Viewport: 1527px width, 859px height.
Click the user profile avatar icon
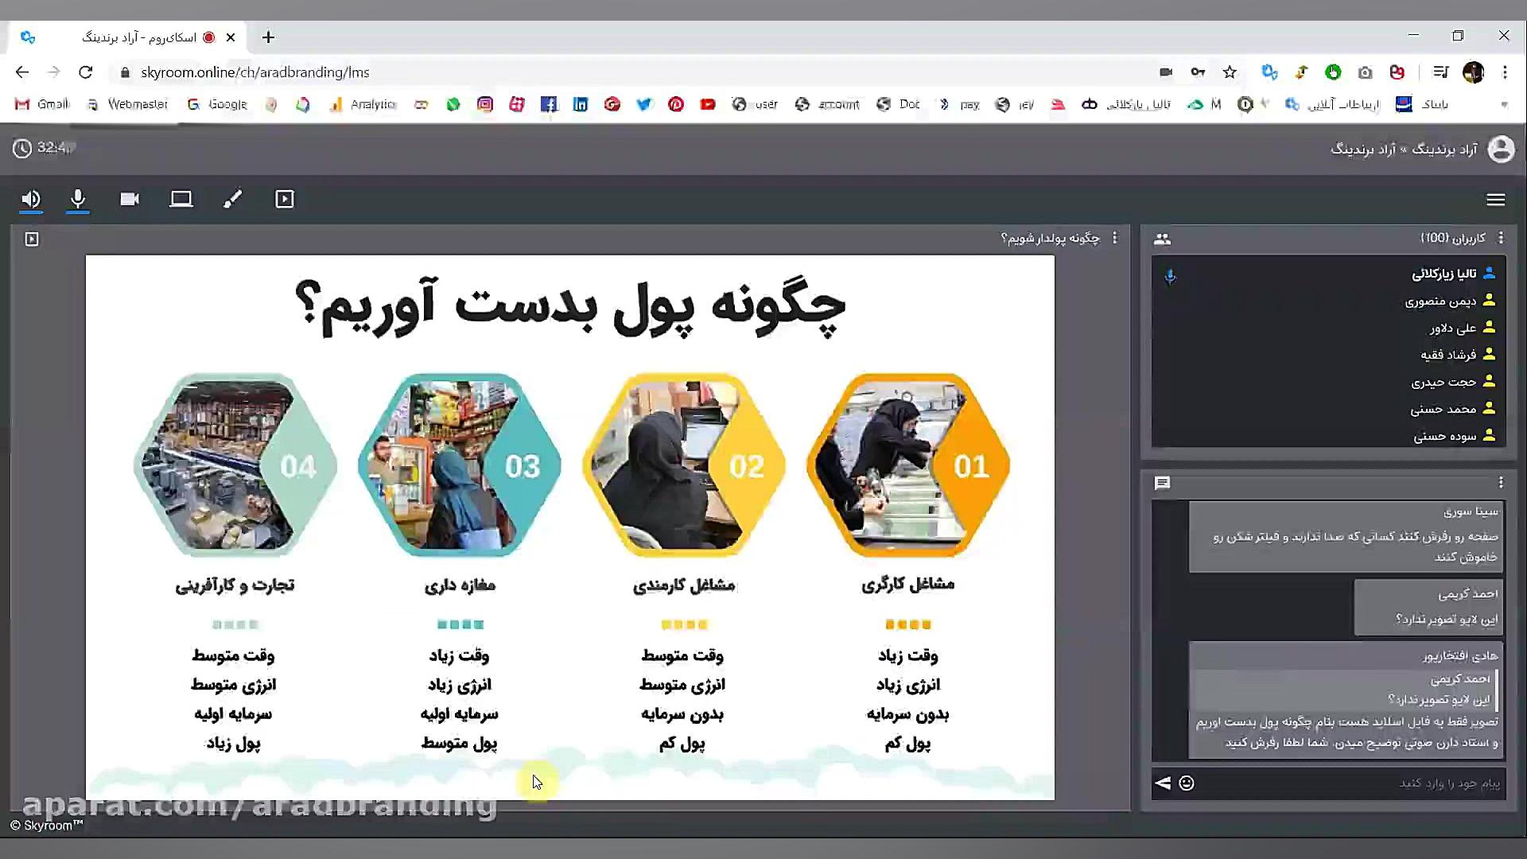(x=1501, y=149)
